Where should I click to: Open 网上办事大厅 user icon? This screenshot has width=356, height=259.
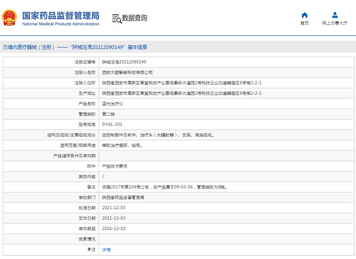coord(335,15)
